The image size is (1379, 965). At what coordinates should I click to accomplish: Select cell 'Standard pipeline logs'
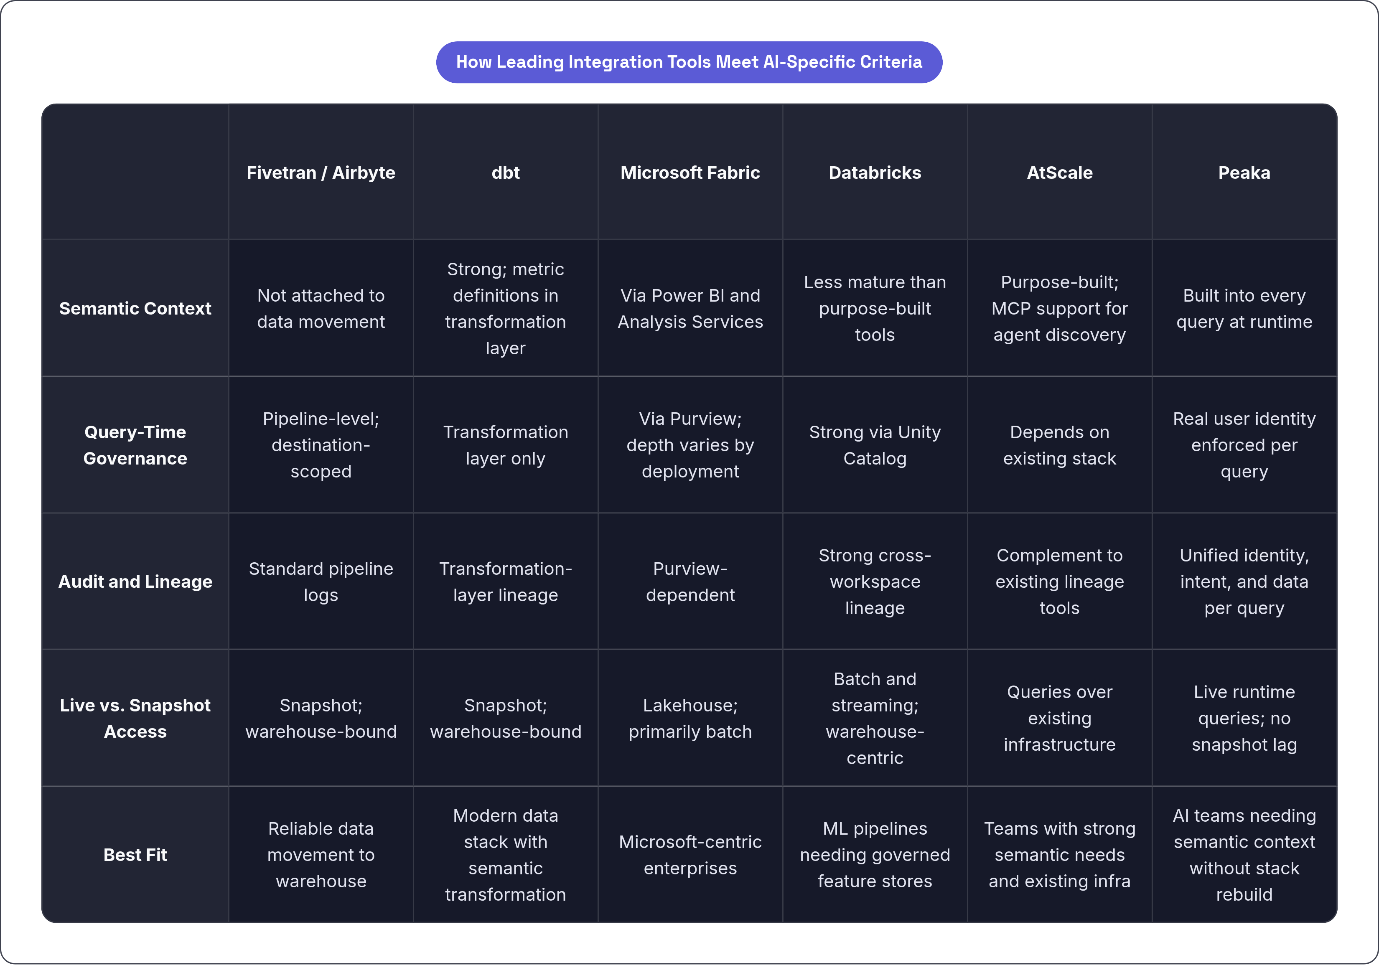(x=321, y=581)
